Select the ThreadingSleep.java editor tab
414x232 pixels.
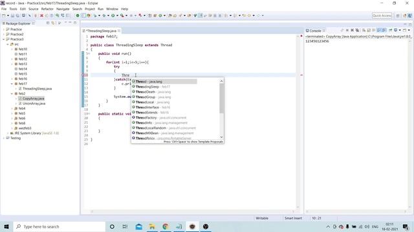click(x=102, y=31)
